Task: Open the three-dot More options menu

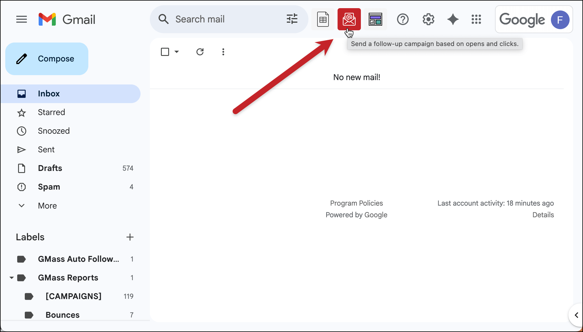Action: click(223, 52)
